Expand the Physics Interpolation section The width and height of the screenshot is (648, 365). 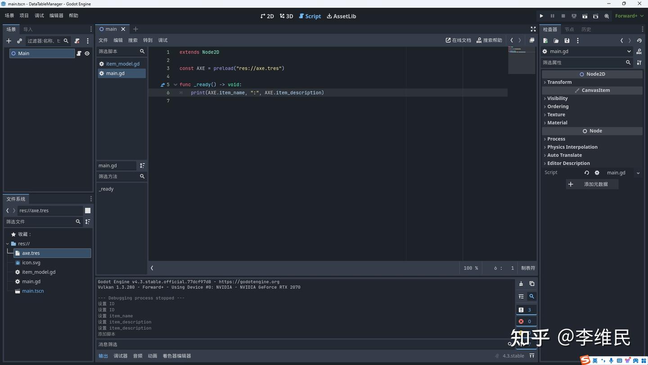[572, 147]
